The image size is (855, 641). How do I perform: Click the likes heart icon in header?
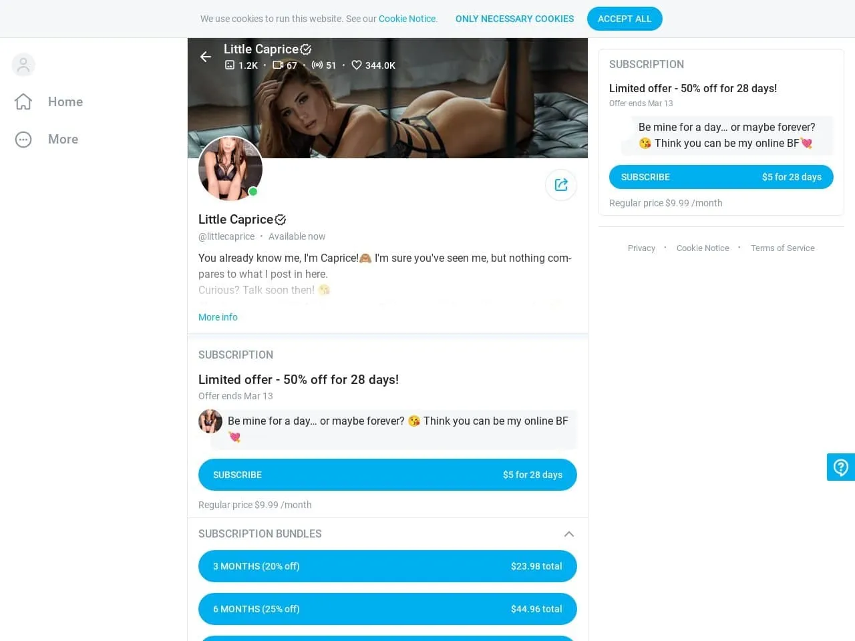click(x=357, y=65)
